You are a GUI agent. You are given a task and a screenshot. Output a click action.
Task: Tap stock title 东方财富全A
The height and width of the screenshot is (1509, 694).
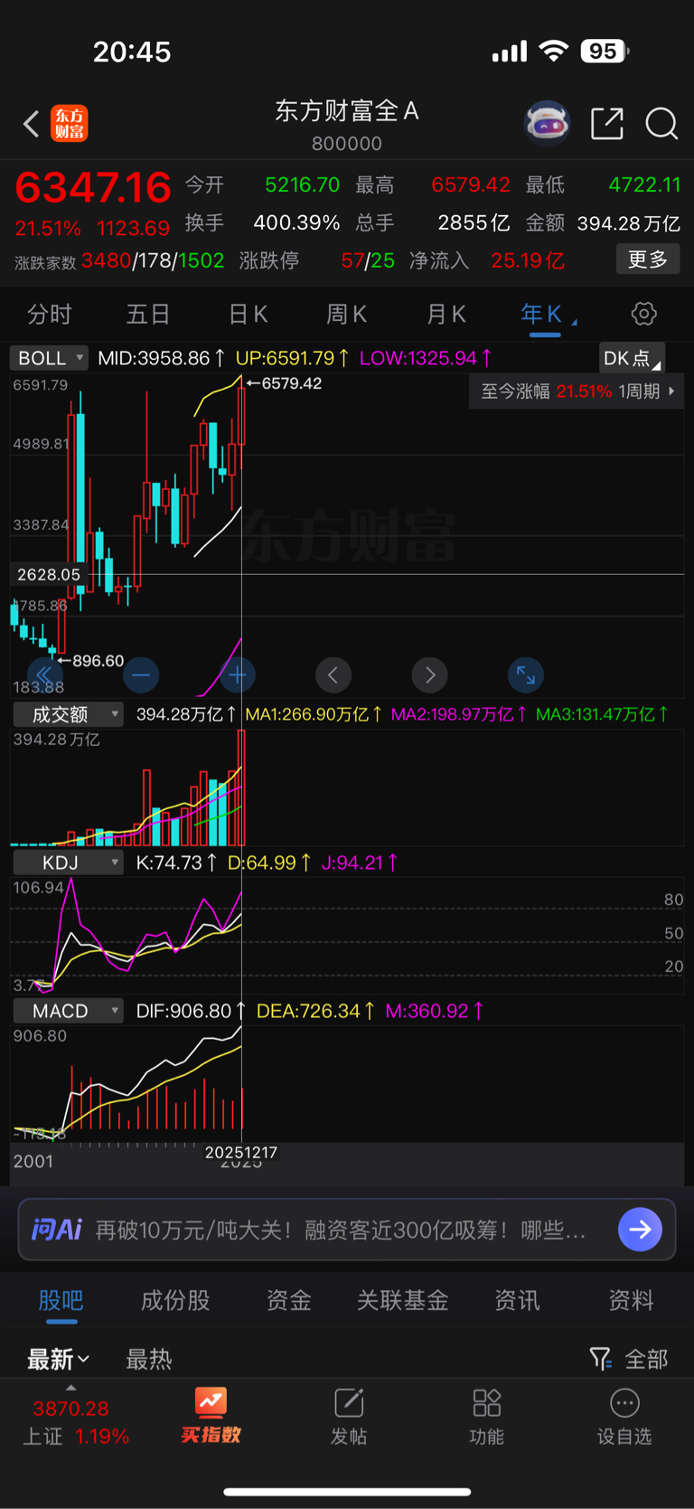(347, 111)
